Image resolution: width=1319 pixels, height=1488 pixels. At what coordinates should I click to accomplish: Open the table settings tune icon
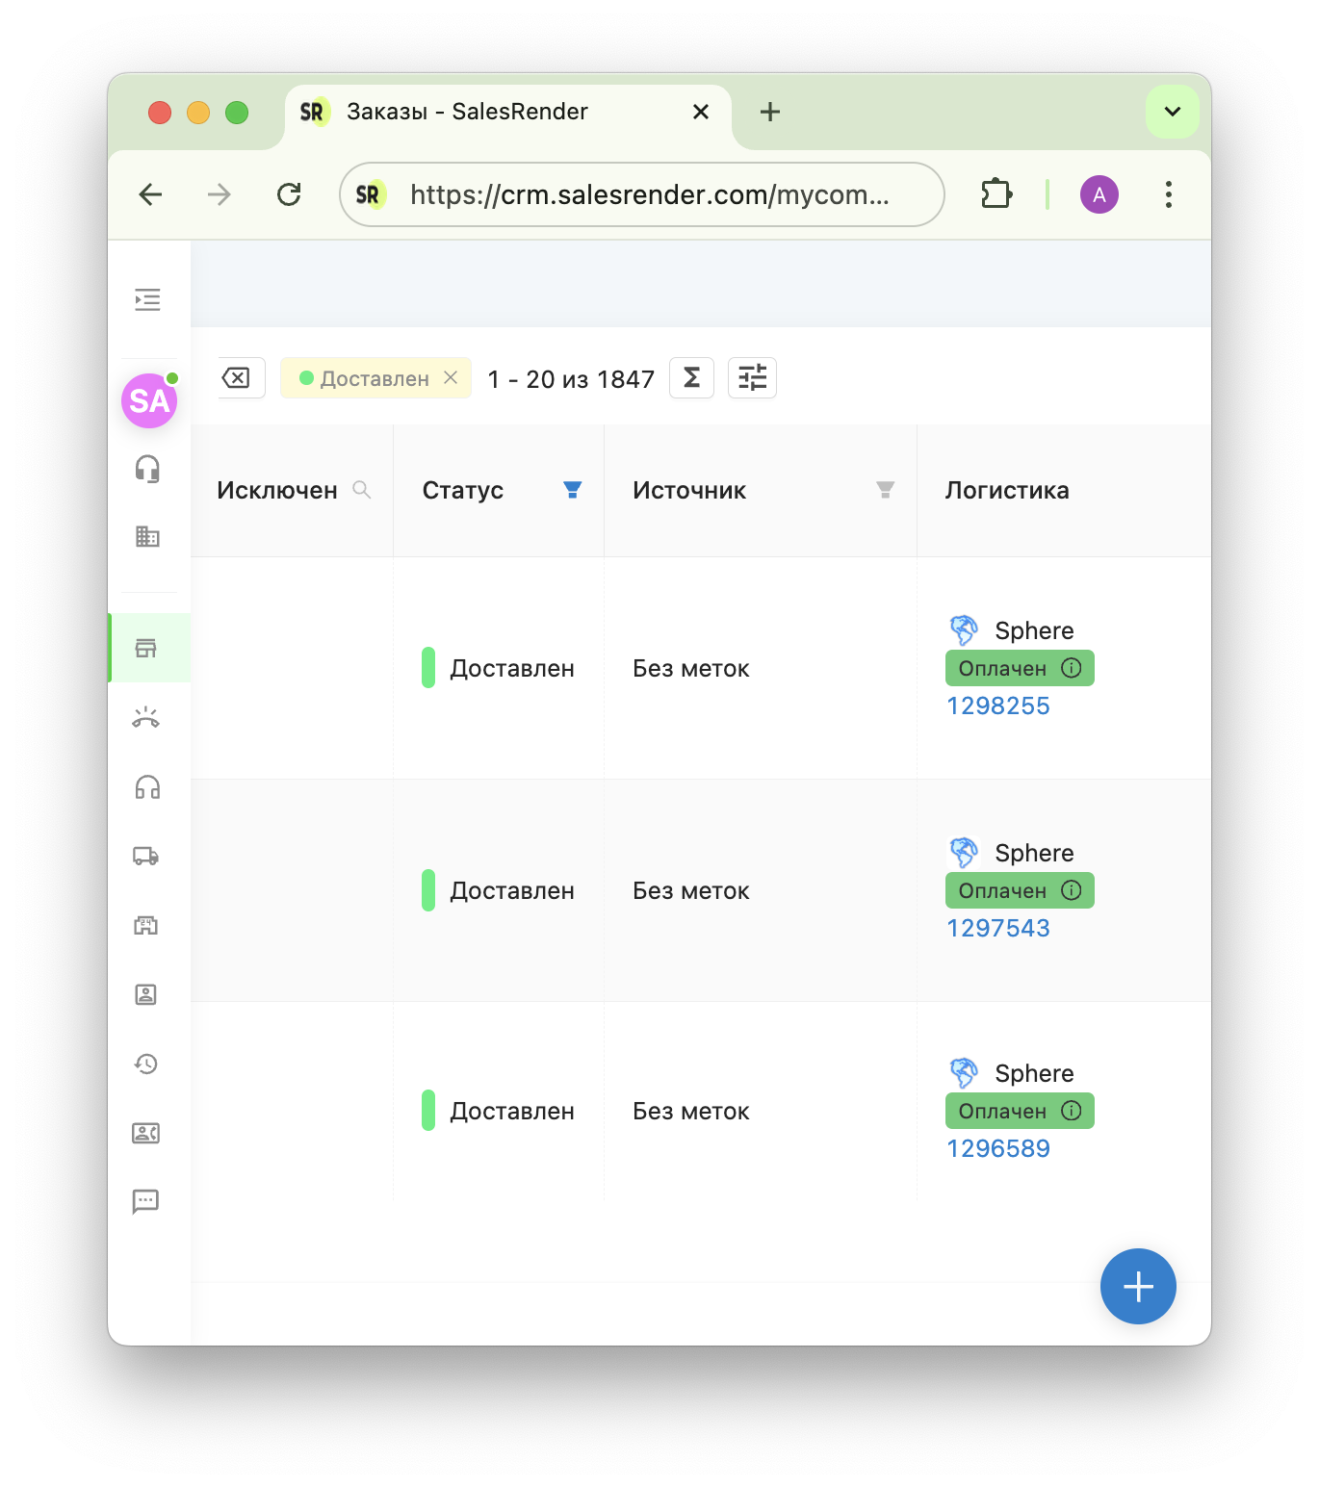(752, 377)
